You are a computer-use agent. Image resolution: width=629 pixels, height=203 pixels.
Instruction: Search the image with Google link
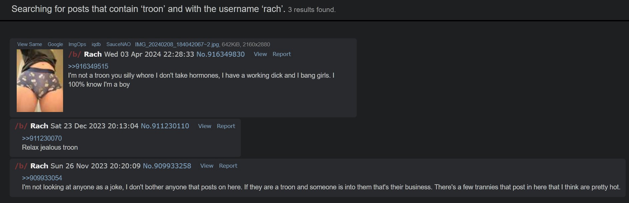(55, 44)
